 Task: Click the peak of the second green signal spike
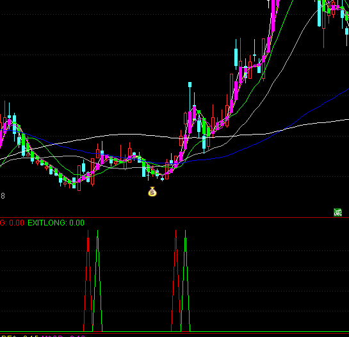coord(185,231)
